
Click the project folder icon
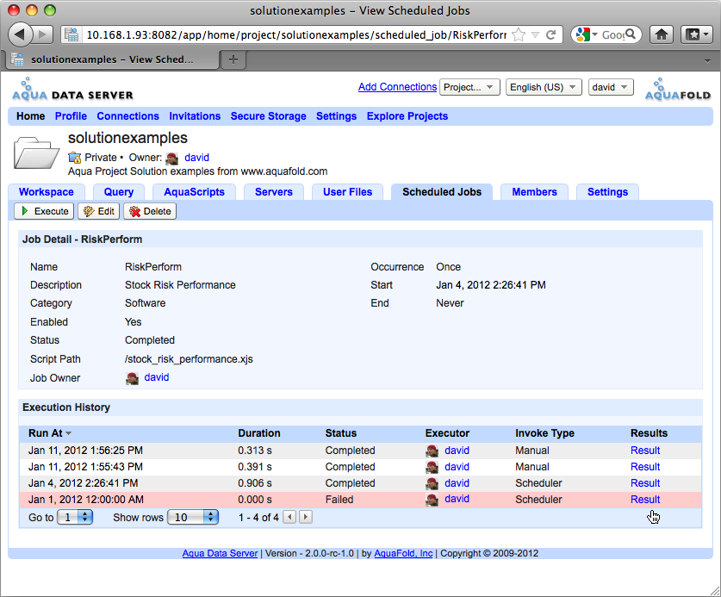36,152
